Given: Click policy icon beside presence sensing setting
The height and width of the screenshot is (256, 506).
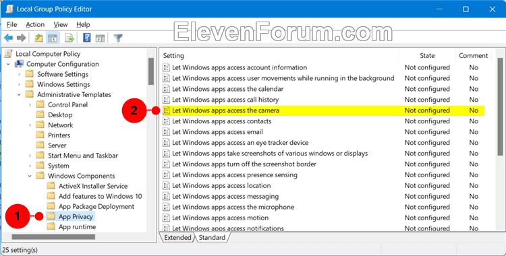Looking at the screenshot, I should pos(166,174).
